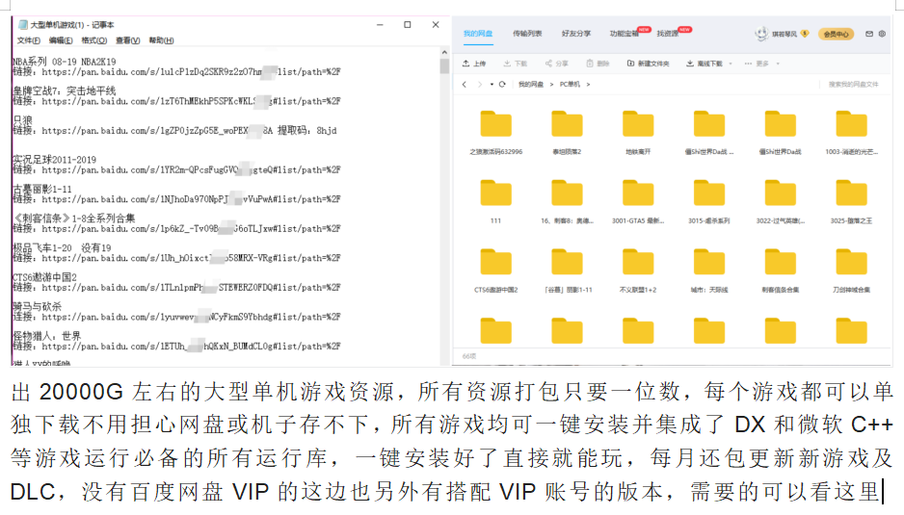This screenshot has height=515, width=904.
Task: Open Notepad's 编辑(E) menu
Action: [x=61, y=40]
